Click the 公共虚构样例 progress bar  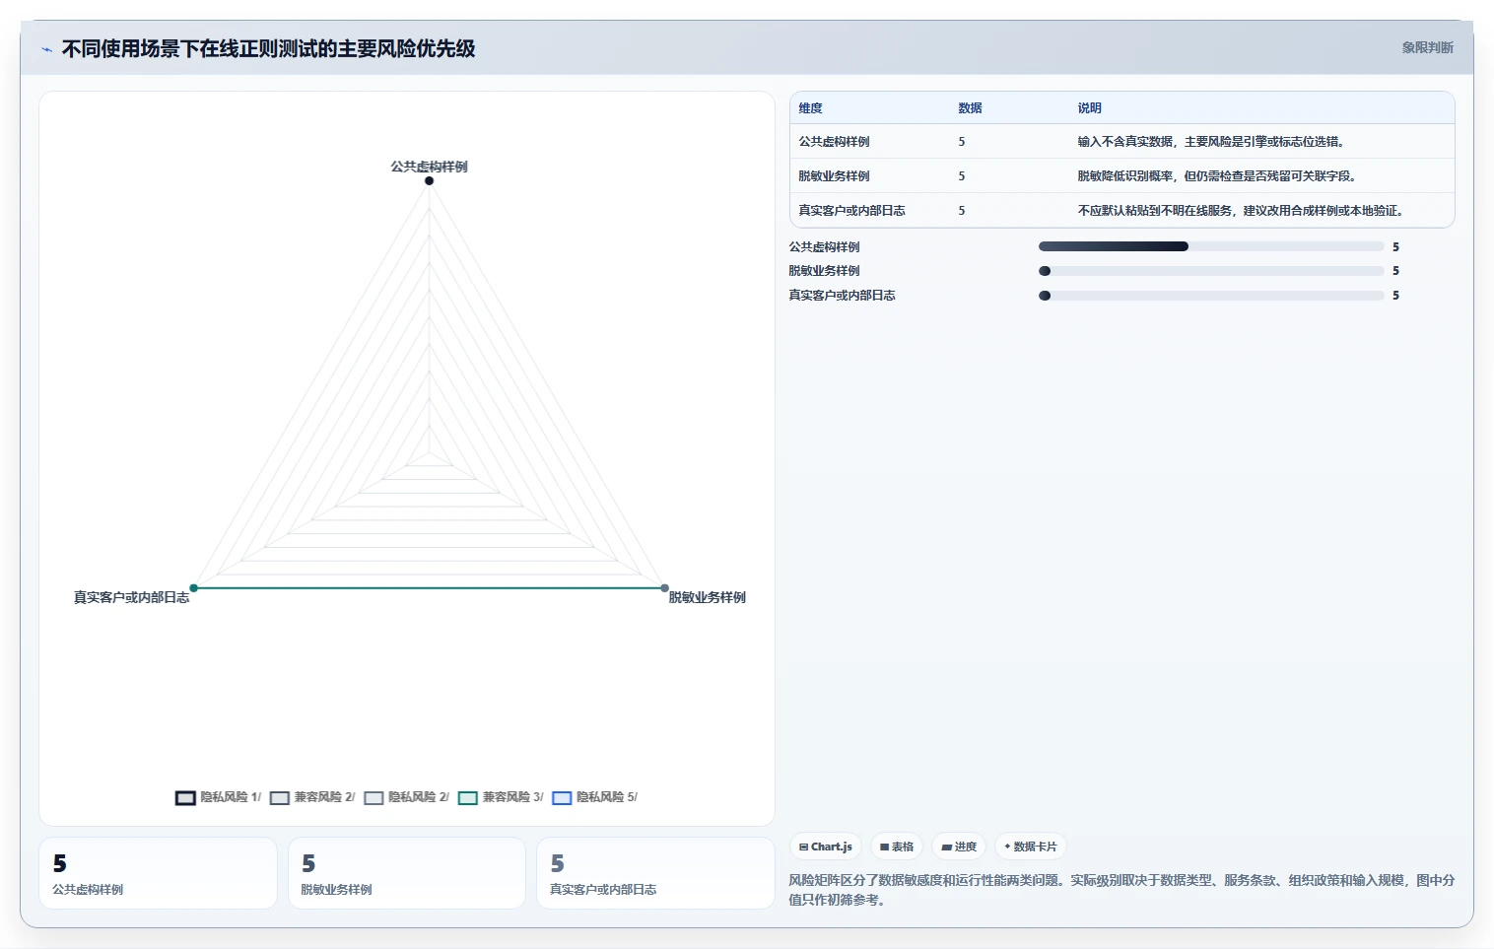[1211, 246]
